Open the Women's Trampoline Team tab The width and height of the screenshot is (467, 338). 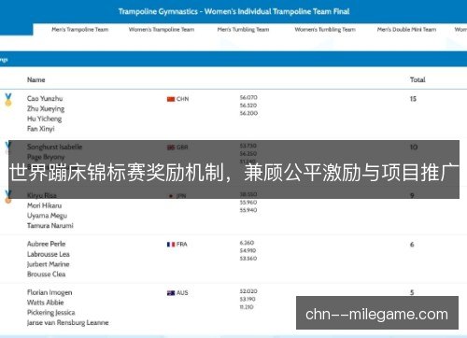point(162,30)
